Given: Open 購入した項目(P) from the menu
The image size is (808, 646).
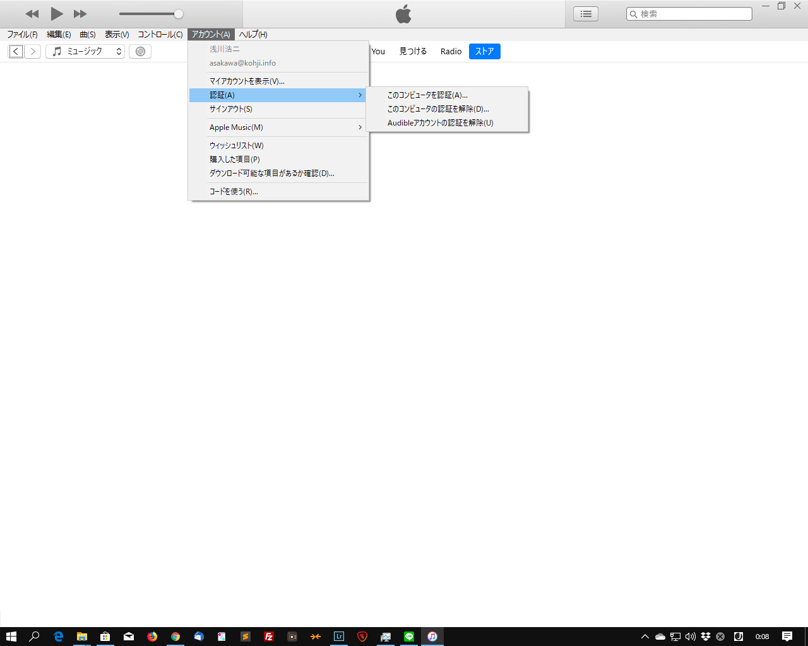Looking at the screenshot, I should coord(278,160).
